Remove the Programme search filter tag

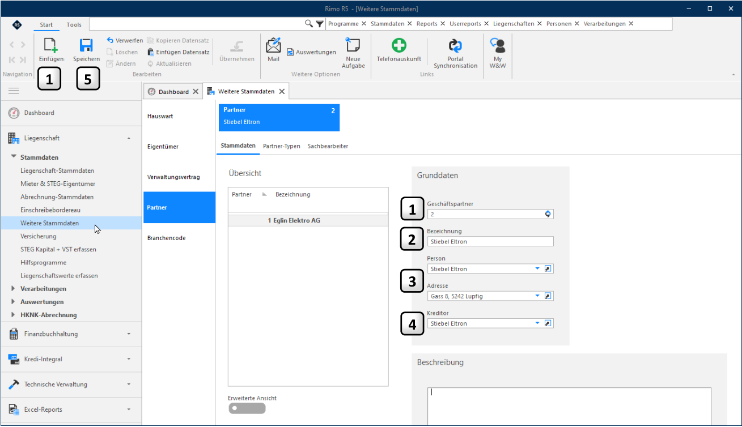click(364, 24)
